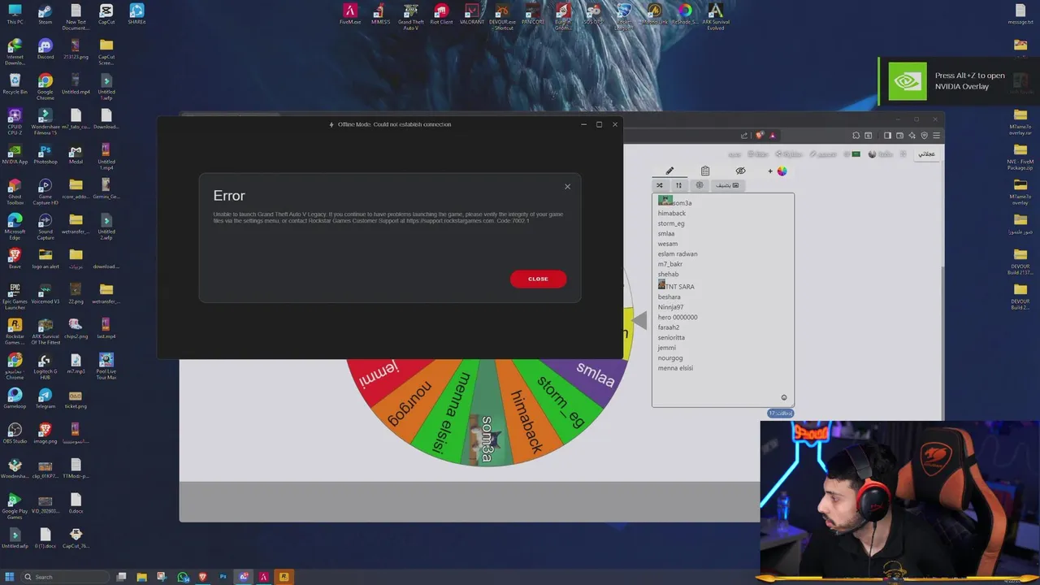Open the Brave Leo AI sparkle icon
The image size is (1040, 585).
tap(912, 136)
